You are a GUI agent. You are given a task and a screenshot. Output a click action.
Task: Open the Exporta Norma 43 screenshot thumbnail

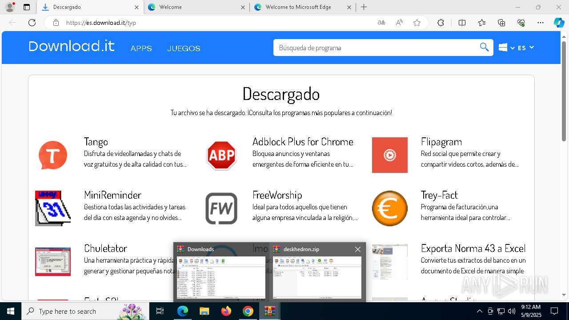[x=390, y=262]
